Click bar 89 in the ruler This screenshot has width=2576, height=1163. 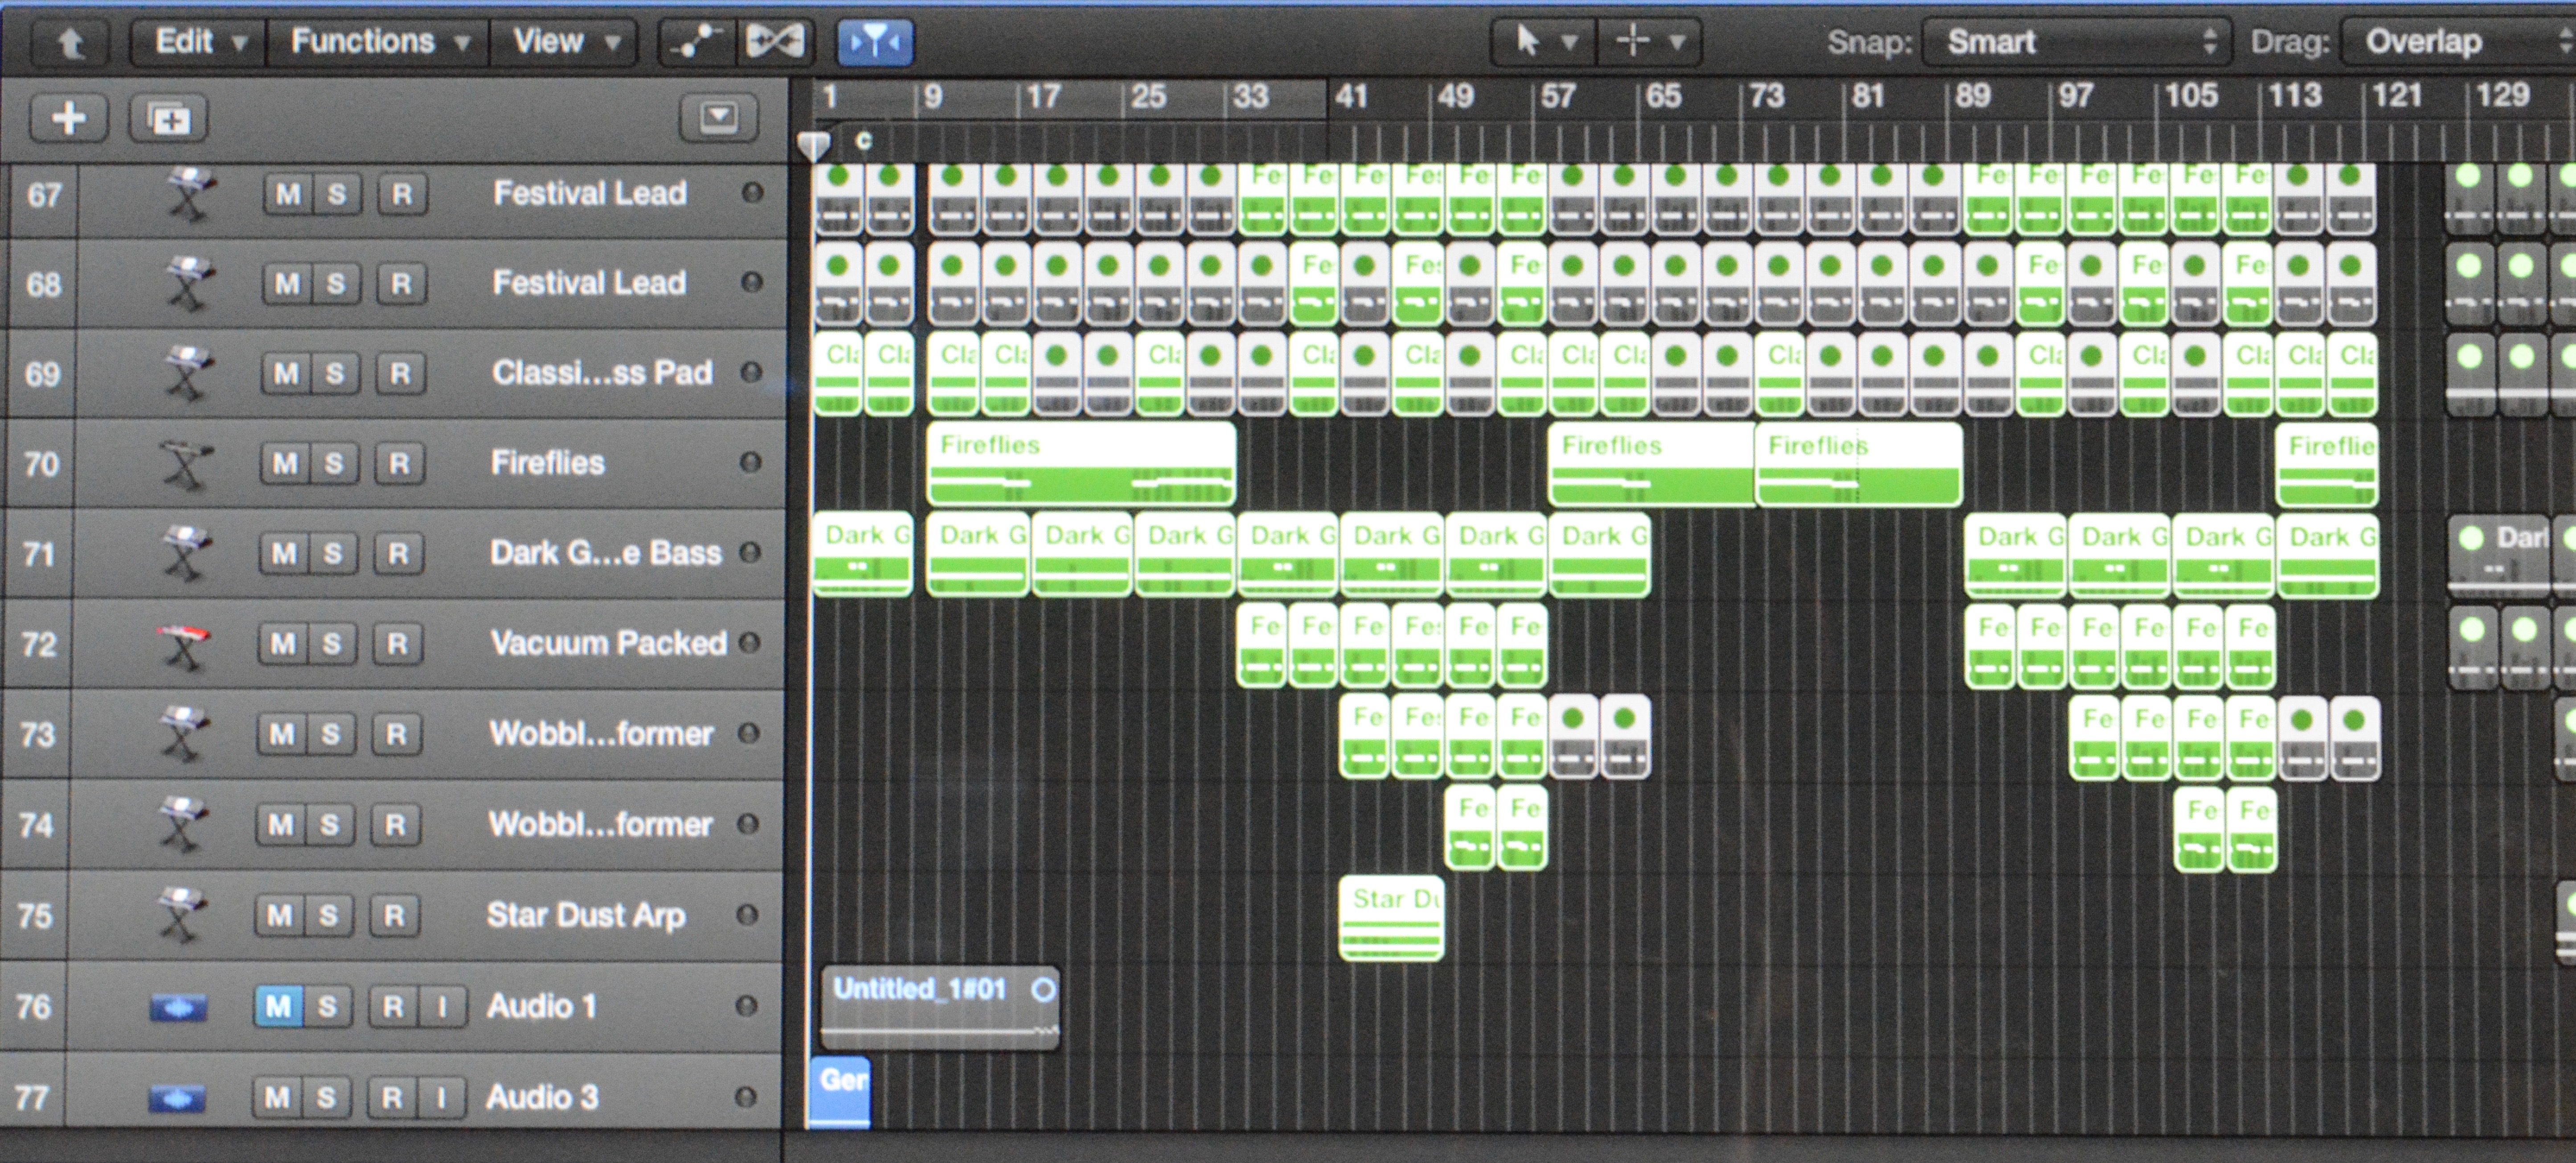coord(1972,97)
